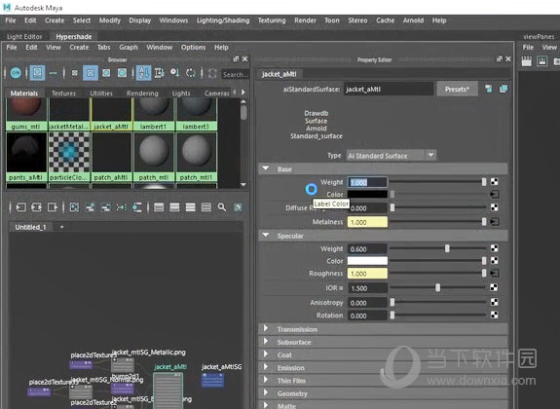Sort Browser materials by type
Image resolution: width=560 pixels, height=409 pixels.
click(x=160, y=73)
